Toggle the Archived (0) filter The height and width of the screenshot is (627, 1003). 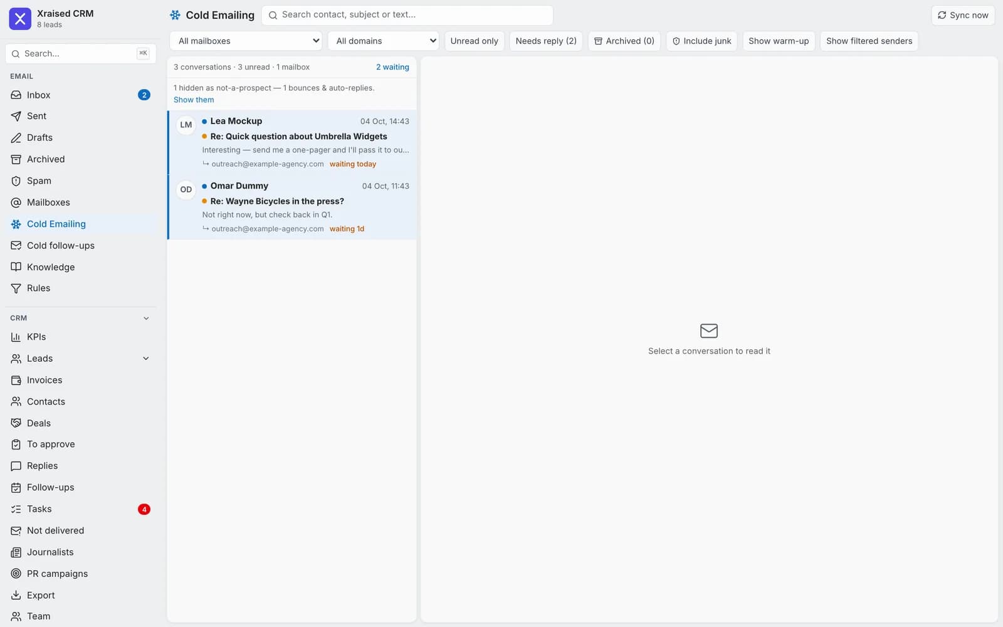(x=624, y=41)
